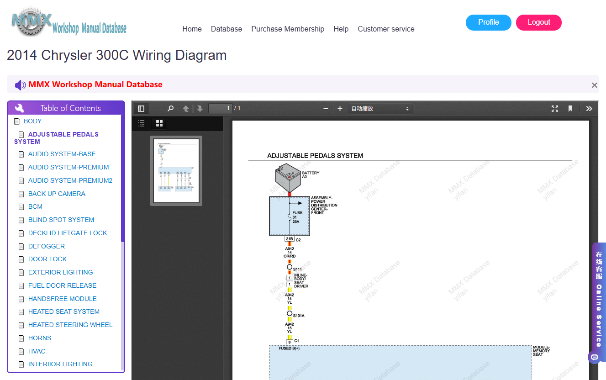Open the Database menu item

[227, 29]
